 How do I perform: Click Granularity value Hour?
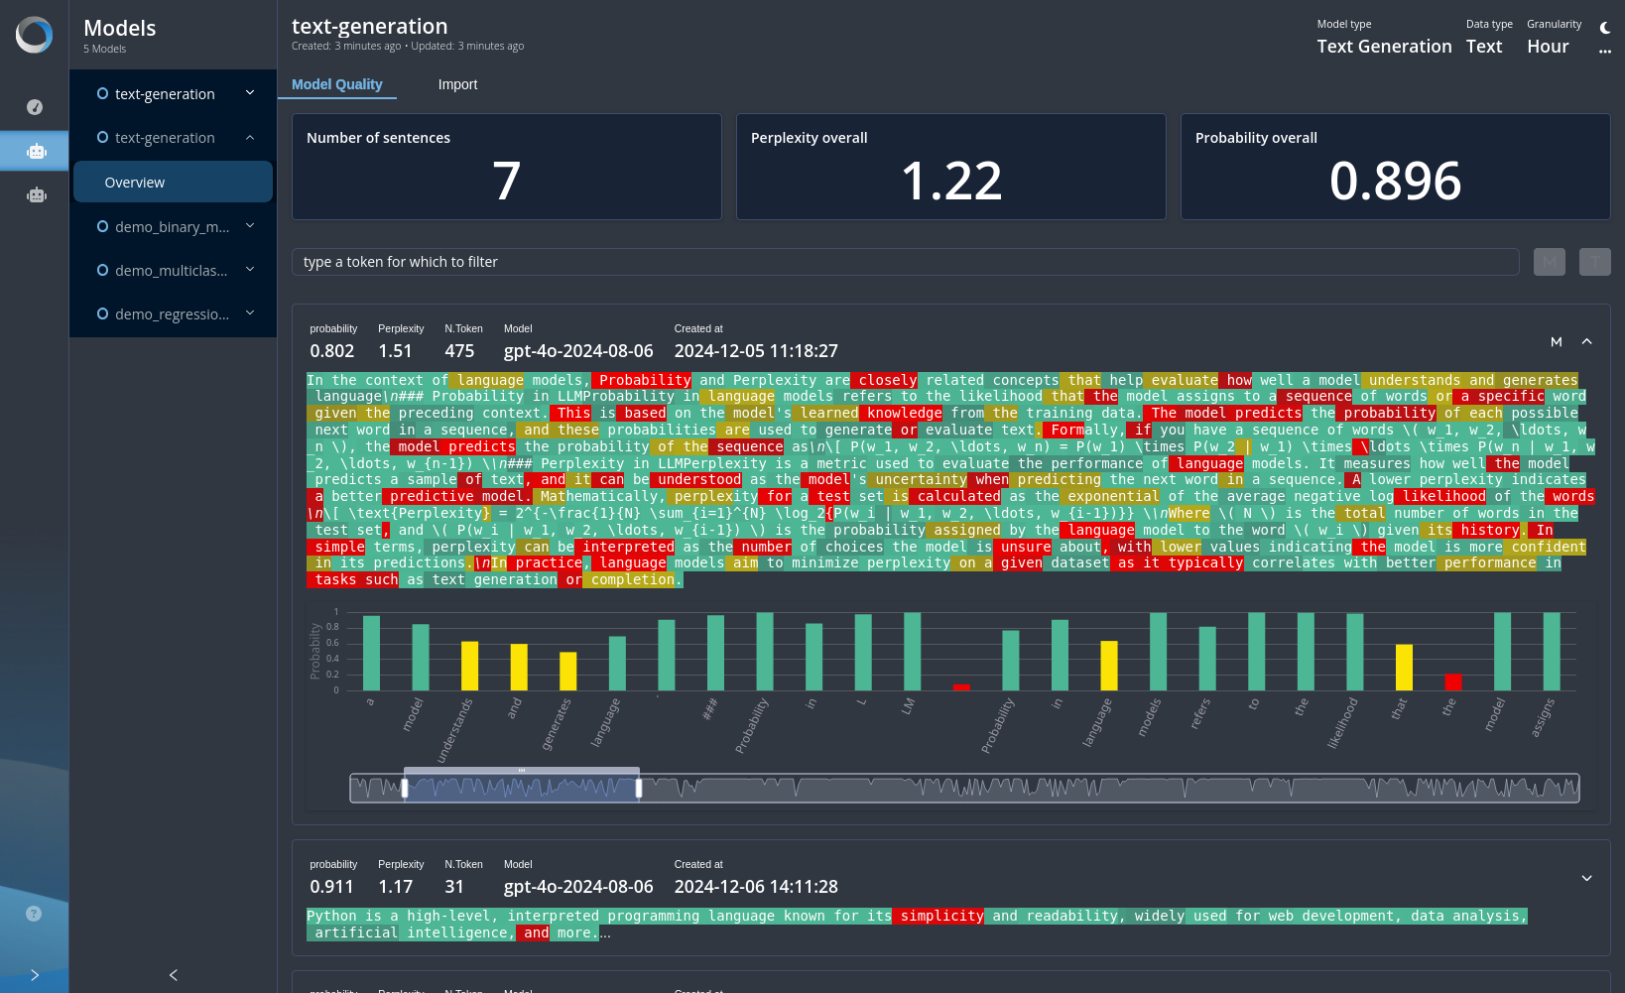pos(1548,47)
